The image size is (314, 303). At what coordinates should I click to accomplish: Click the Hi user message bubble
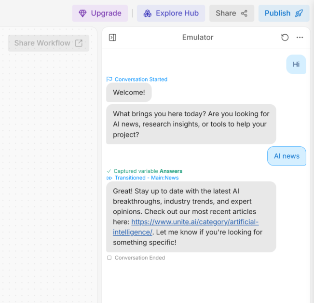296,64
